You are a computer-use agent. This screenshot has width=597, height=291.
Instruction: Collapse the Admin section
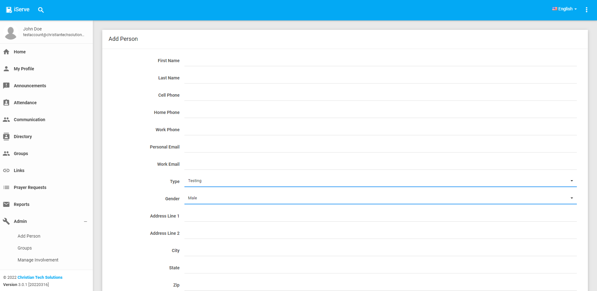[85, 221]
